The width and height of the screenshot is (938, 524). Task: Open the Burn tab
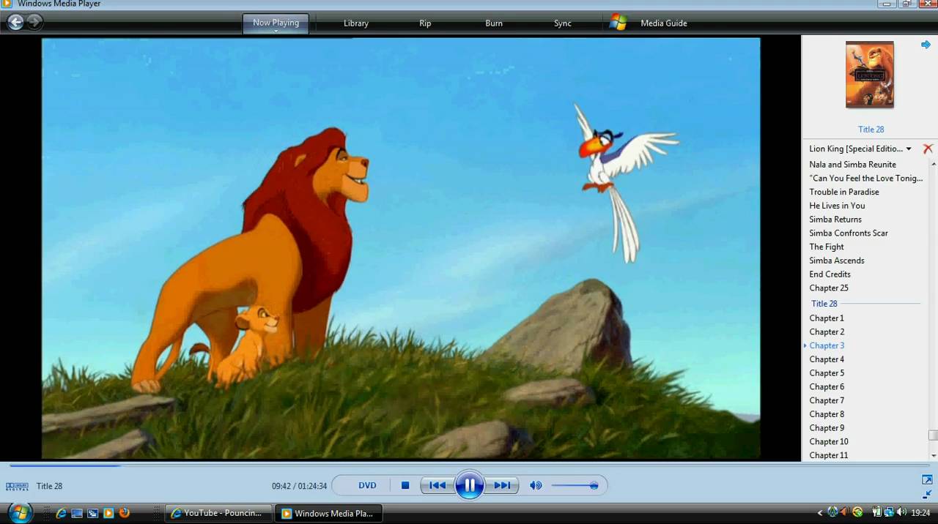494,23
